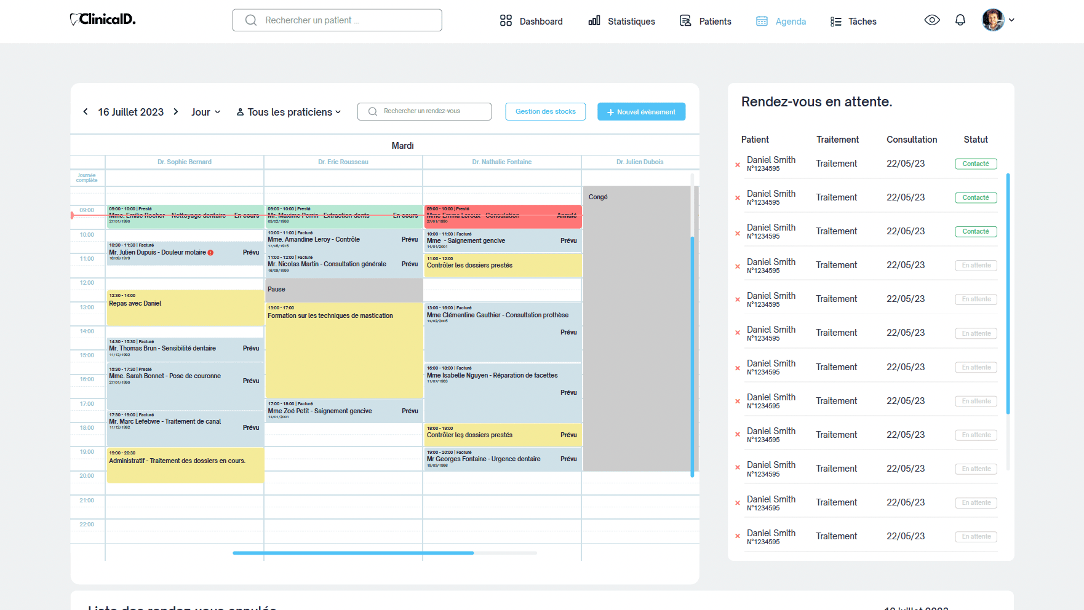Open Mme Emma Leroux cancelled appointment
The width and height of the screenshot is (1084, 610).
pos(503,216)
